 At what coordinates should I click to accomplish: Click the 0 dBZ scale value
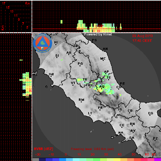pos(66,155)
